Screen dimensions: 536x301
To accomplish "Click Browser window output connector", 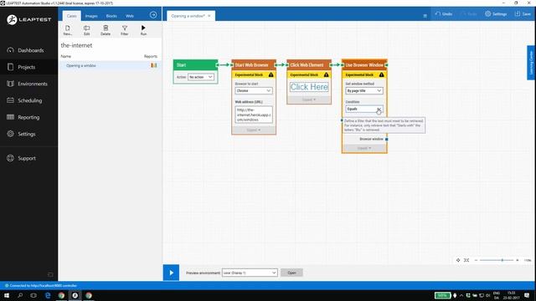I will pos(387,140).
